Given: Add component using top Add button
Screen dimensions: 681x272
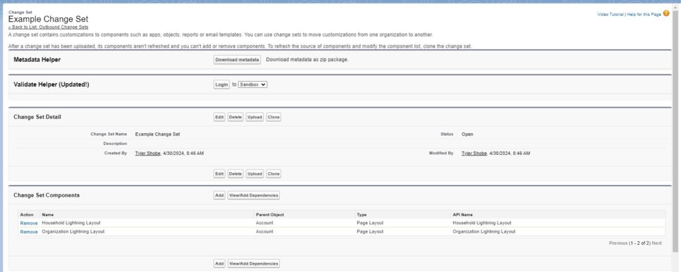Looking at the screenshot, I should (x=219, y=196).
